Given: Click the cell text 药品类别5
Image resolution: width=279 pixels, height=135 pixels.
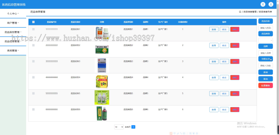Looking at the screenshot, I should [x=128, y=93].
